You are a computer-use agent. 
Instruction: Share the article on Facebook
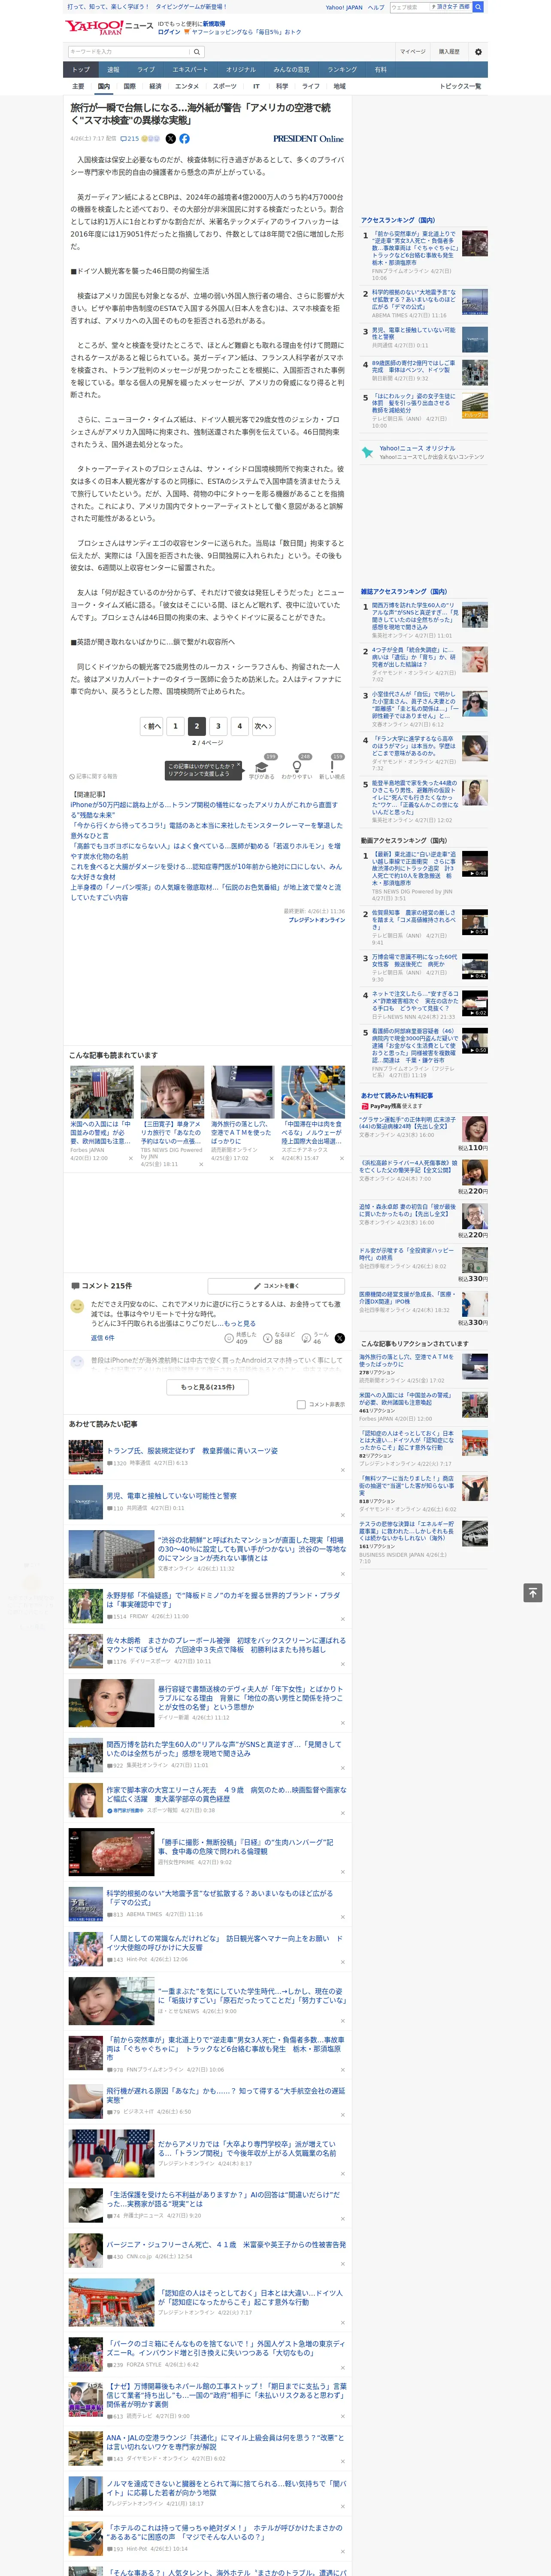(x=184, y=139)
